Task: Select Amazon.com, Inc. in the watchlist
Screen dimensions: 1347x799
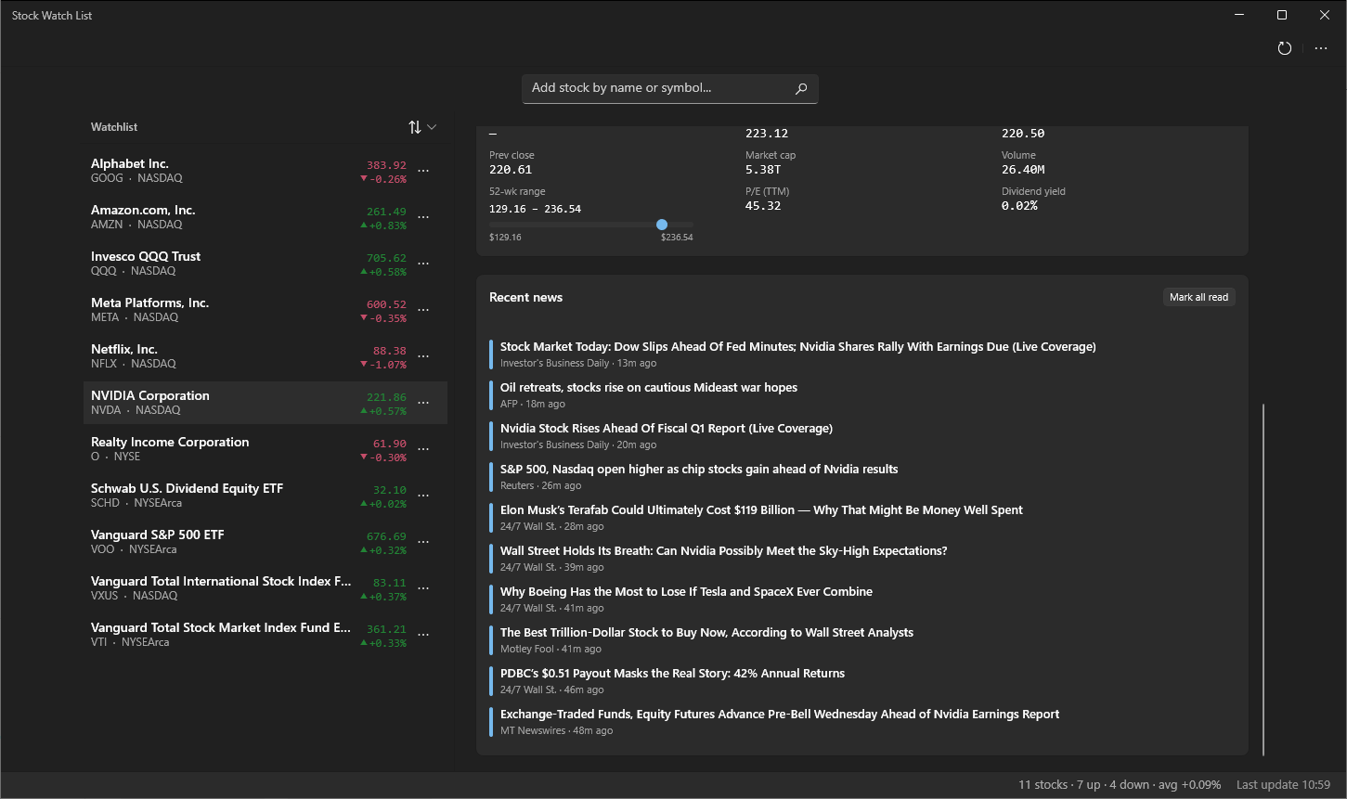Action: (266, 217)
